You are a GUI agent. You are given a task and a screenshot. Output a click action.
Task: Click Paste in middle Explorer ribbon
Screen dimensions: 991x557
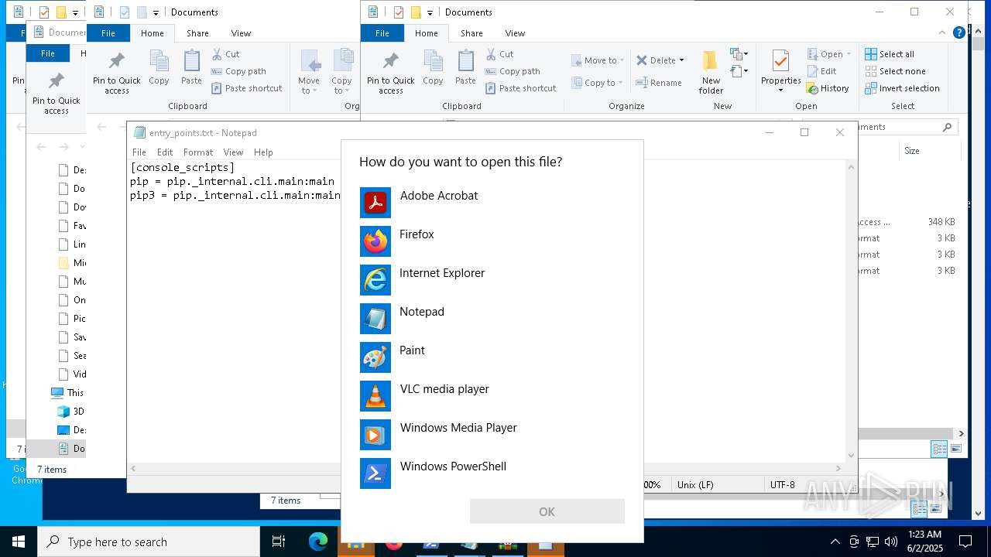191,68
